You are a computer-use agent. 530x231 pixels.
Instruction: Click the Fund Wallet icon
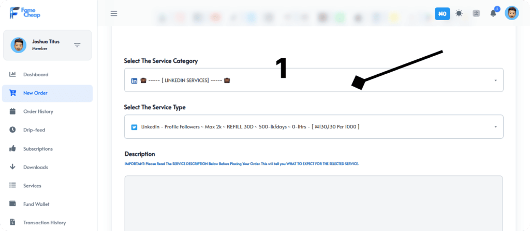click(x=12, y=204)
